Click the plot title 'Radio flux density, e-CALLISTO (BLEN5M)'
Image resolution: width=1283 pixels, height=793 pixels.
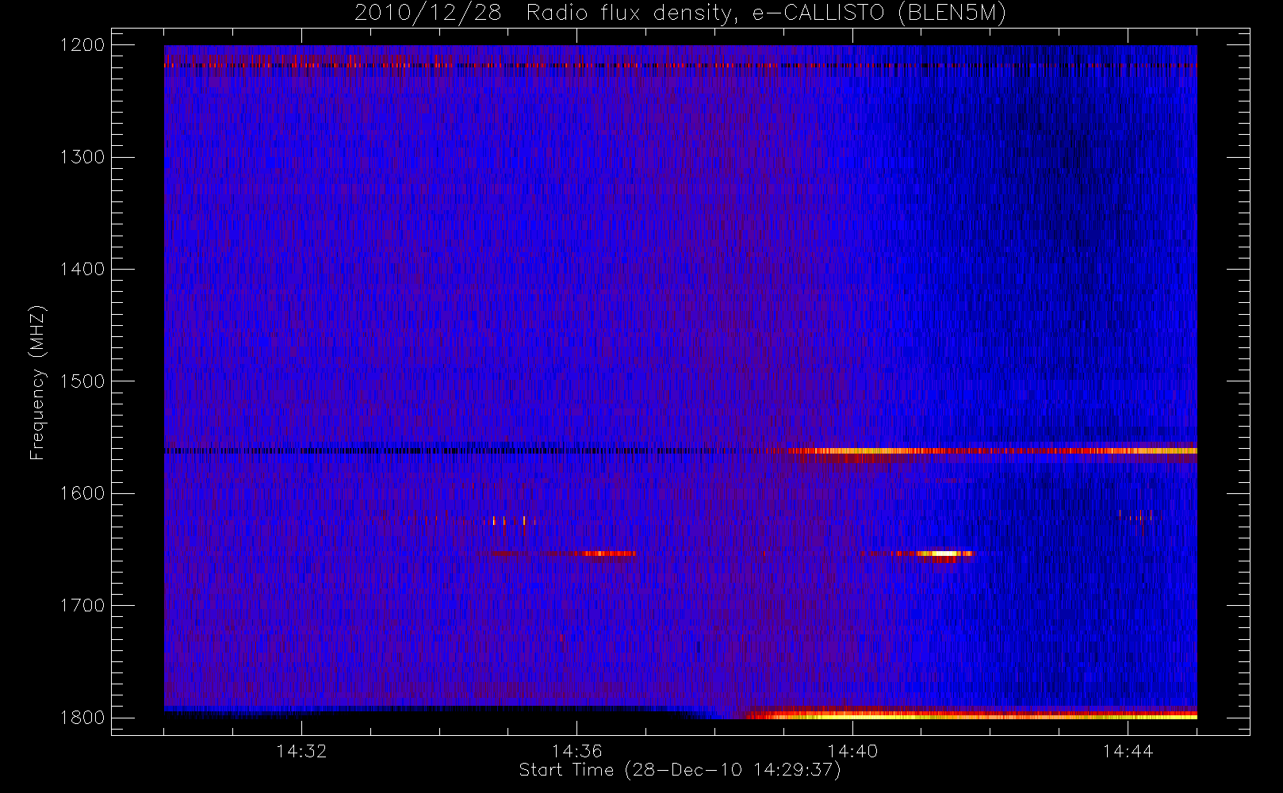[x=766, y=13]
